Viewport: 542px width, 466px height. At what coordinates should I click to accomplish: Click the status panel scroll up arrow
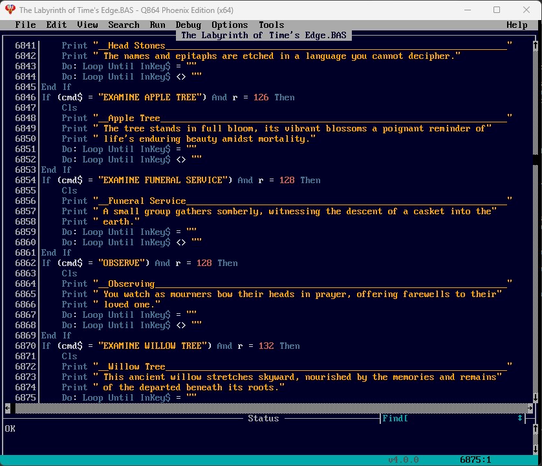click(x=535, y=428)
